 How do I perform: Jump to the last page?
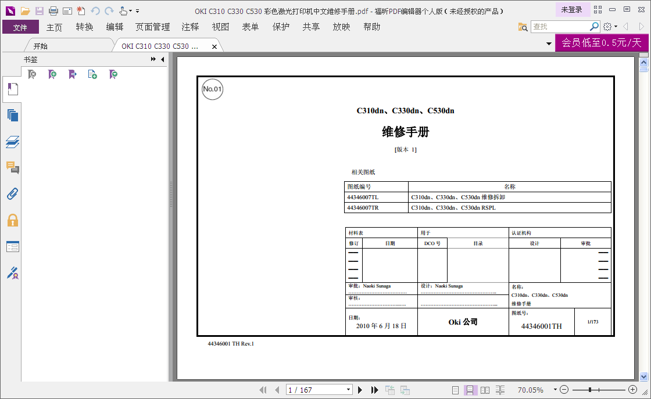click(374, 390)
